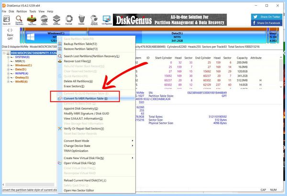Open the Tools menu
This screenshot has height=196, width=287.
tap(33, 11)
